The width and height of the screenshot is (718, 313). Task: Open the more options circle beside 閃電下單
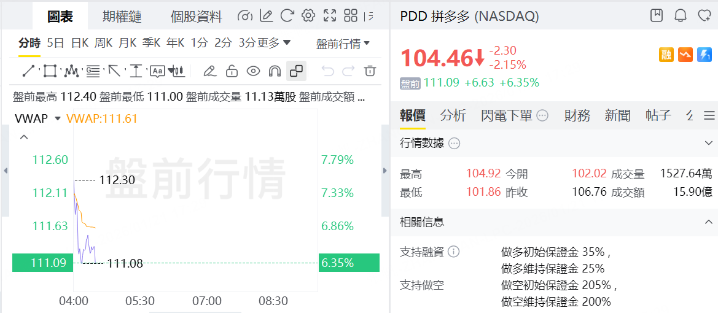click(x=542, y=116)
